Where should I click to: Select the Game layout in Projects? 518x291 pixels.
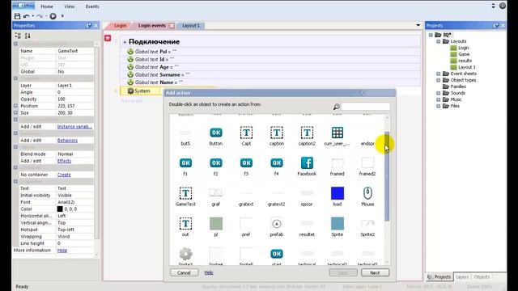464,54
